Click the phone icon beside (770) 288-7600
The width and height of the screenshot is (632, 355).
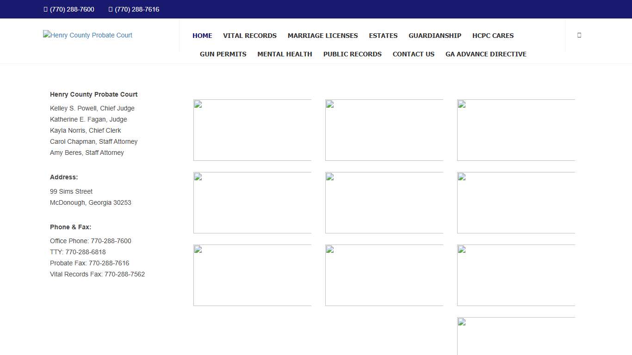coord(45,9)
